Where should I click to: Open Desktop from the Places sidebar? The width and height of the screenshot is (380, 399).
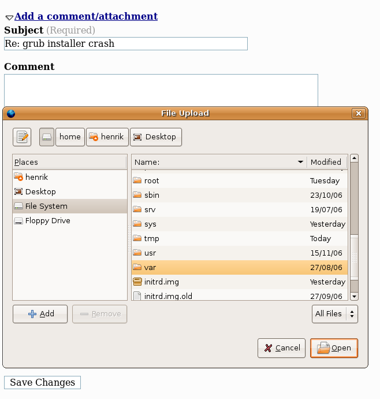point(40,191)
